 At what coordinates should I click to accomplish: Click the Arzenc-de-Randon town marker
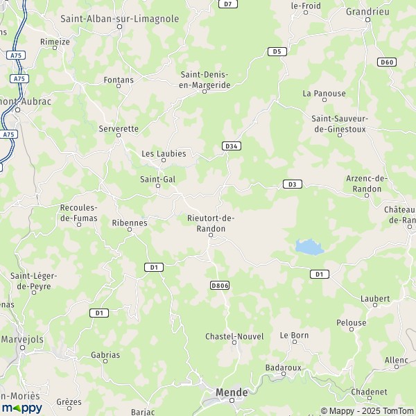tap(367, 196)
